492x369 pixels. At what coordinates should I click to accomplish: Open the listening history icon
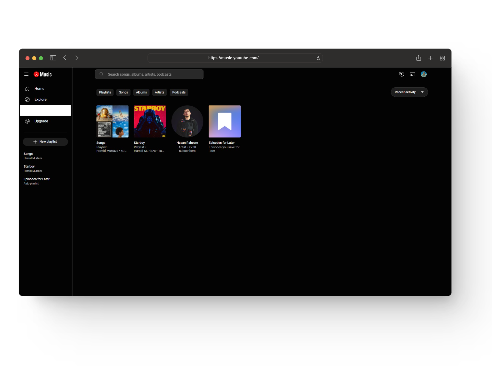coord(402,74)
